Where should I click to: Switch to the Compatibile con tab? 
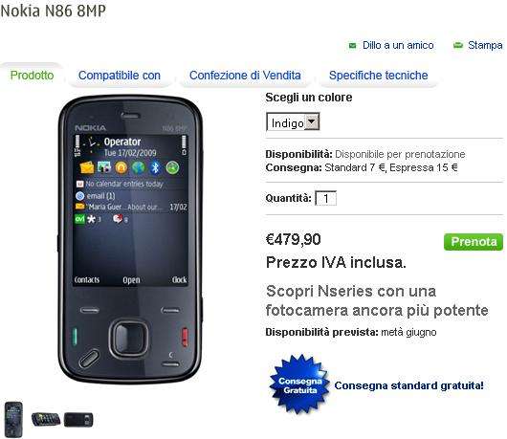(120, 76)
